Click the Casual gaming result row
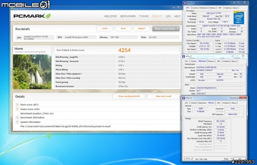This screenshot has height=165, width=257. (117, 82)
